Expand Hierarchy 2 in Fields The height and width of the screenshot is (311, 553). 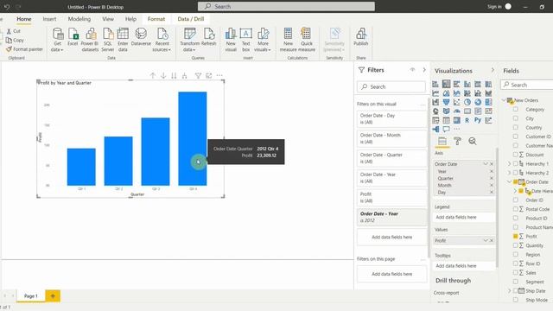(509, 173)
